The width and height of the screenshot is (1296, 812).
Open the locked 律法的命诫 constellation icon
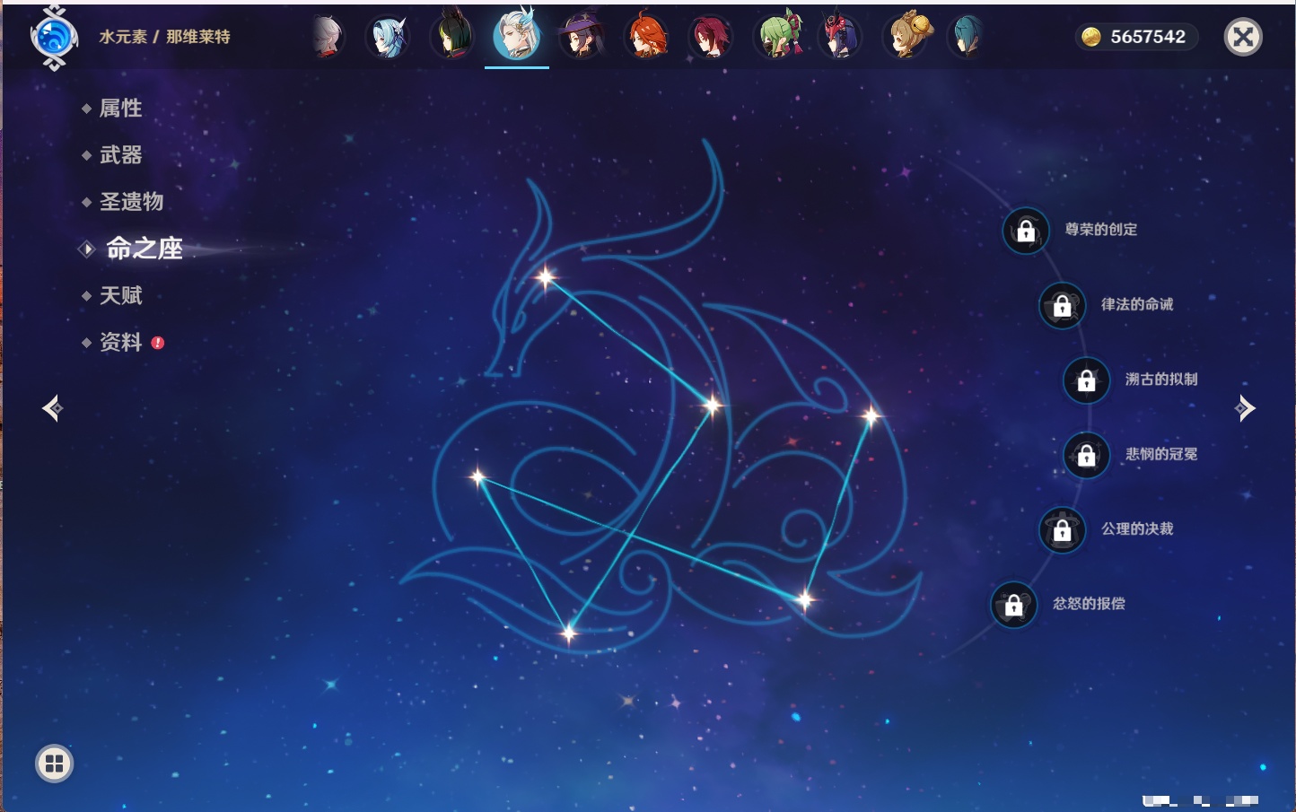(1062, 305)
